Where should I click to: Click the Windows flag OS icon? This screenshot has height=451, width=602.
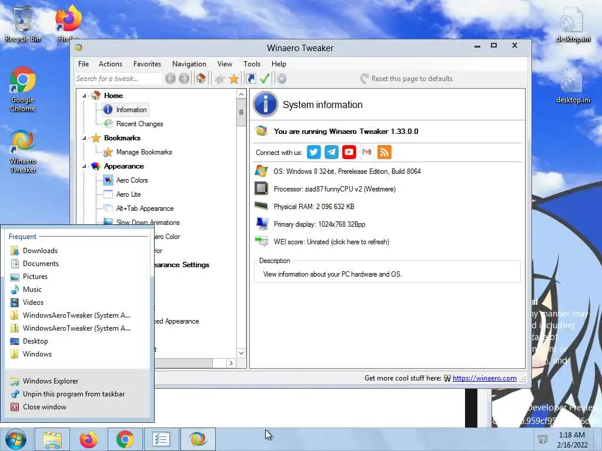point(261,171)
